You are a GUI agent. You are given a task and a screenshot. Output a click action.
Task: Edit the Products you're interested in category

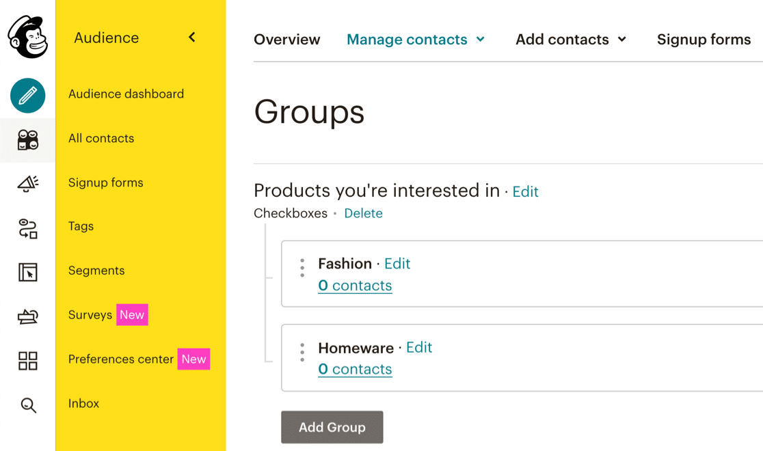pos(526,192)
